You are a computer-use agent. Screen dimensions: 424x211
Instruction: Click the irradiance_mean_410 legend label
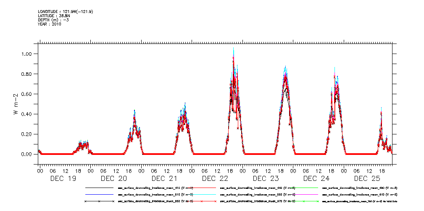(x=155, y=188)
